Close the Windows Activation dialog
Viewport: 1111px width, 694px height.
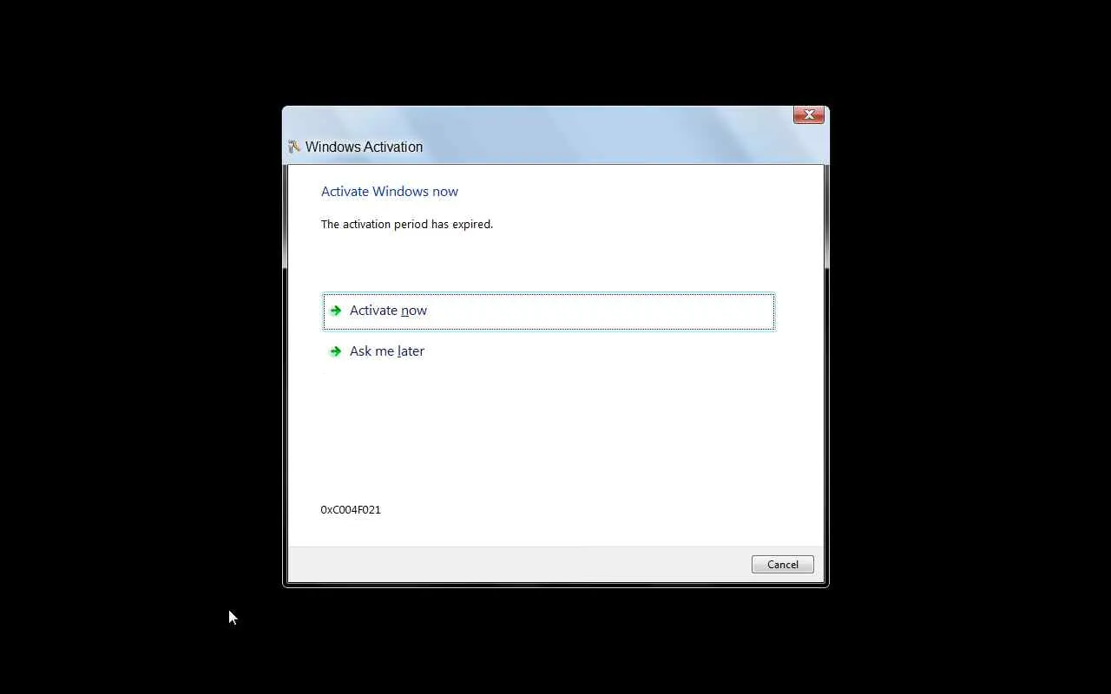(808, 115)
